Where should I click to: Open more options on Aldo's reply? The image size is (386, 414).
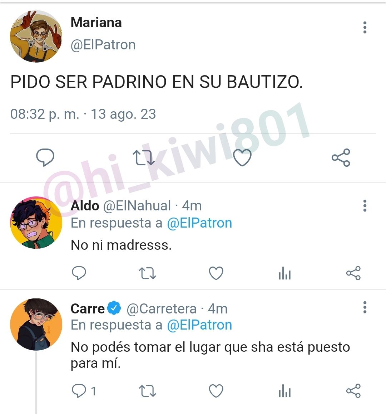click(x=365, y=206)
